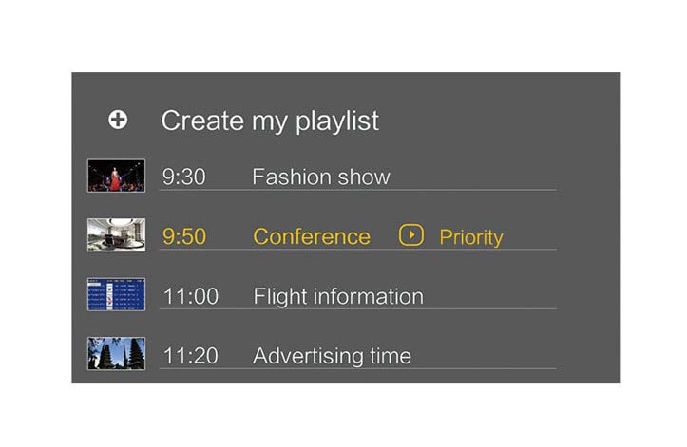687x447 pixels.
Task: Open the Advertising time pagoda thumbnail
Action: click(116, 354)
